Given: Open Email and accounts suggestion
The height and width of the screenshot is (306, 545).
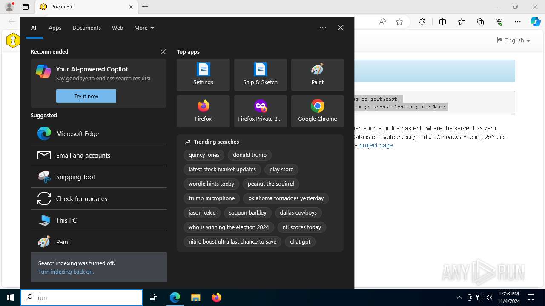Looking at the screenshot, I should click(98, 155).
